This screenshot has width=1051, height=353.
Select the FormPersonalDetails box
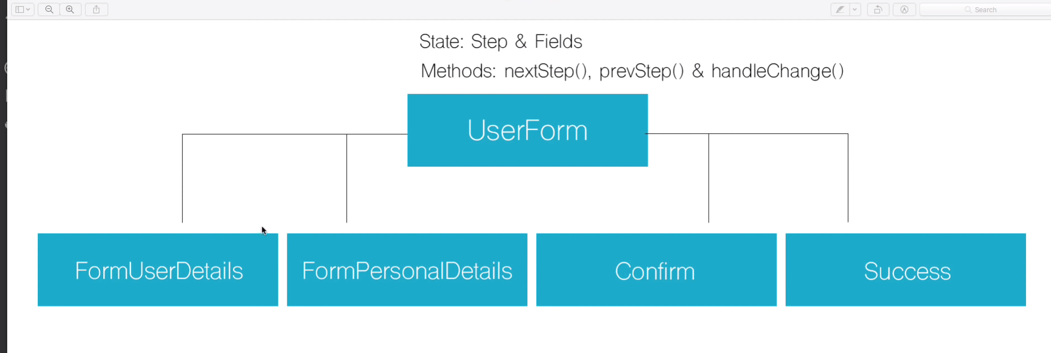pyautogui.click(x=407, y=270)
